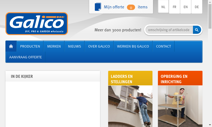Focus the omschrijving of artikelcode search field
Screen dimensions: 212x127
[169, 30]
